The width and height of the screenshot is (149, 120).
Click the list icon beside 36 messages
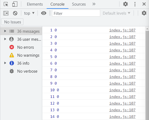[12, 31]
